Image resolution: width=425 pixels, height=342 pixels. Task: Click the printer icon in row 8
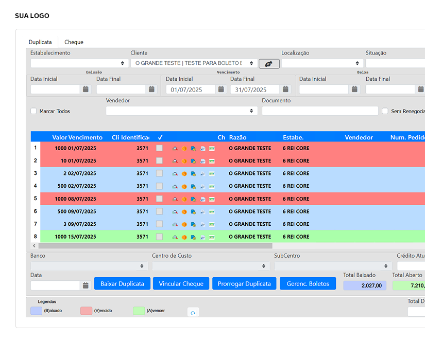pyautogui.click(x=202, y=237)
